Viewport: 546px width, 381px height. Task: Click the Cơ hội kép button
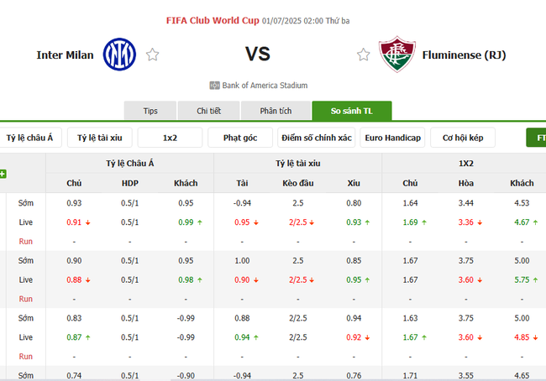click(x=463, y=138)
